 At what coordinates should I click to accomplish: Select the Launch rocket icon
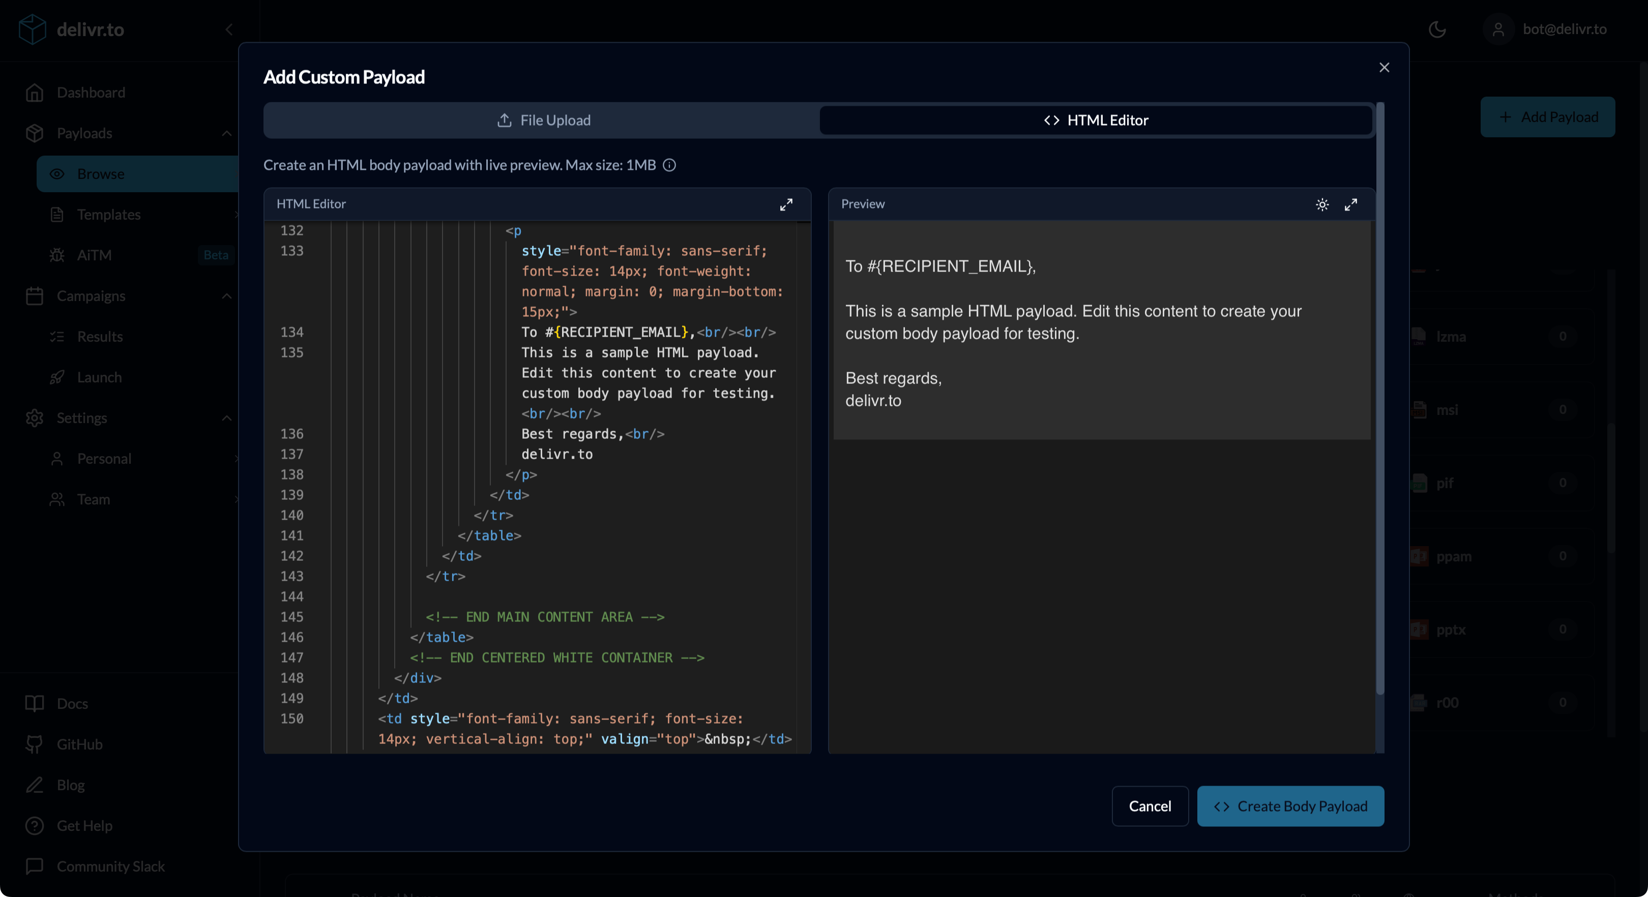click(57, 377)
